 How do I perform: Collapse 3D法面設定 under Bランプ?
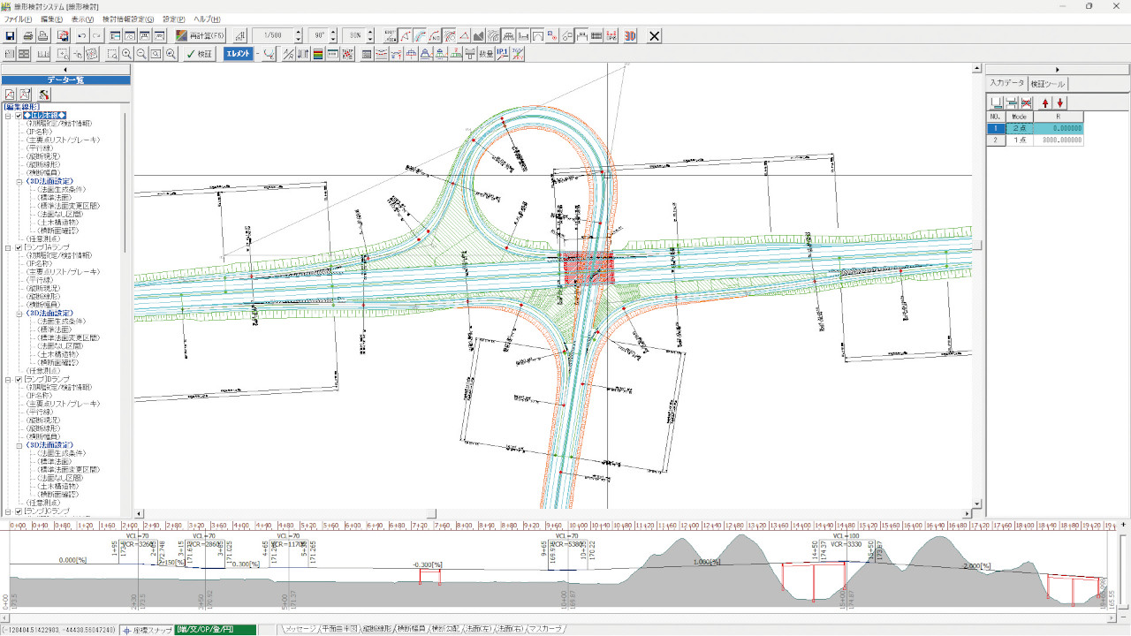(x=19, y=445)
